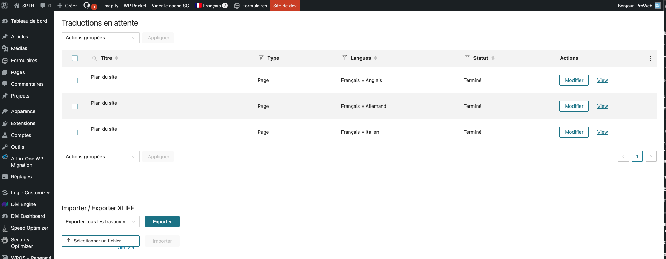Expand the Exporter tous les travaux dropdown
The width and height of the screenshot is (666, 259).
coord(100,222)
